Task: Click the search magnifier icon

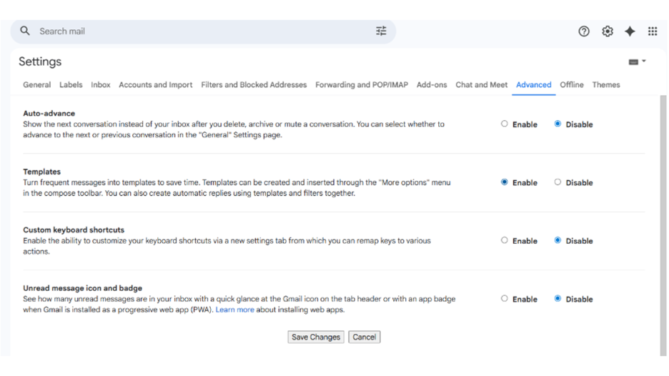Action: 25,31
